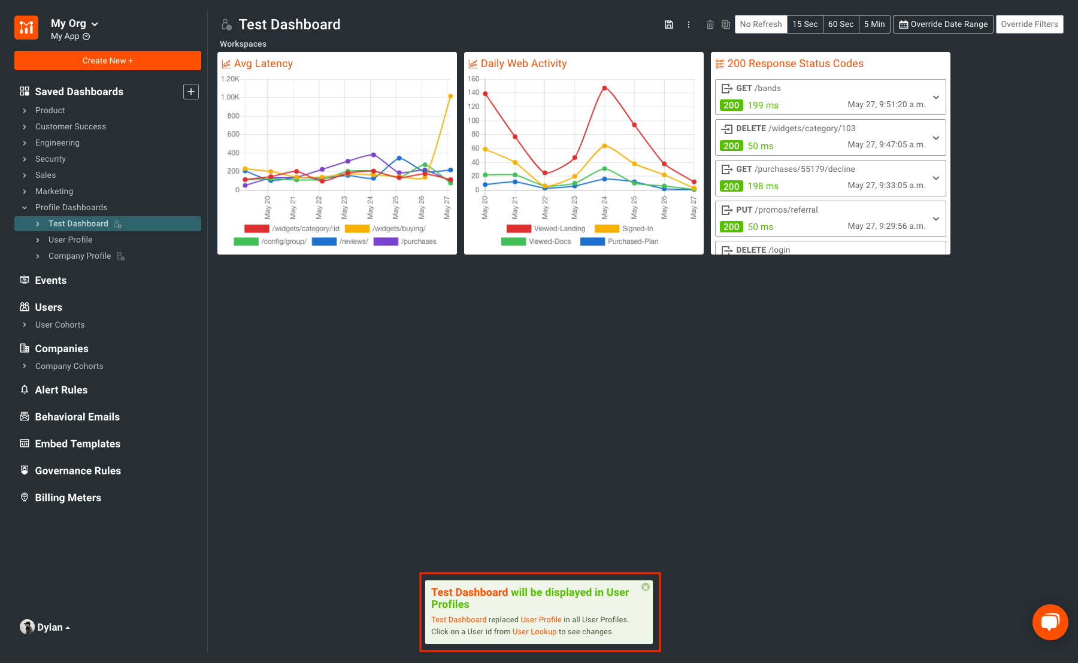This screenshot has height=663, width=1078.
Task: Save the Test Dashboard
Action: click(x=668, y=25)
